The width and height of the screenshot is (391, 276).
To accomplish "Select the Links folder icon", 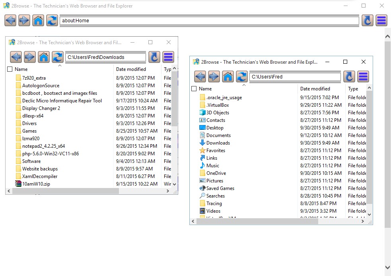I will click(x=202, y=158).
